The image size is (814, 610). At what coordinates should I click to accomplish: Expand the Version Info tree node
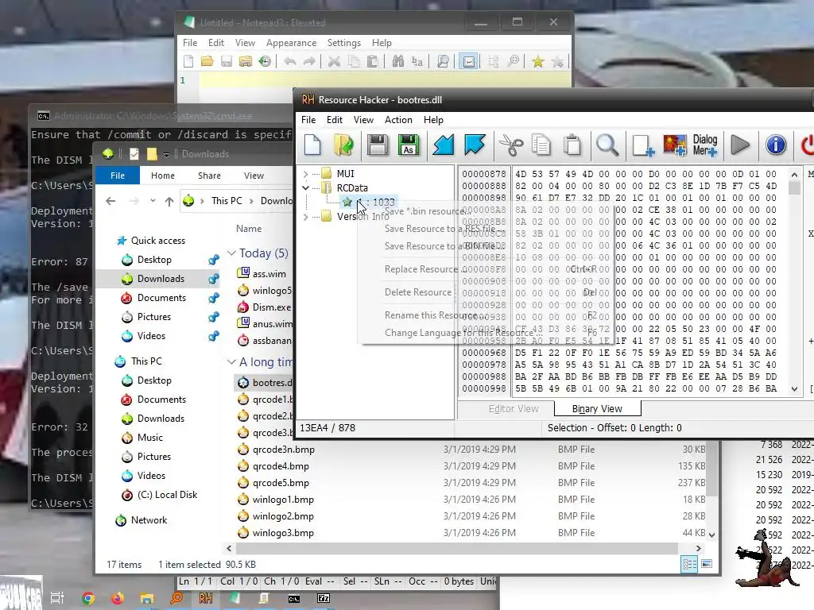(306, 217)
